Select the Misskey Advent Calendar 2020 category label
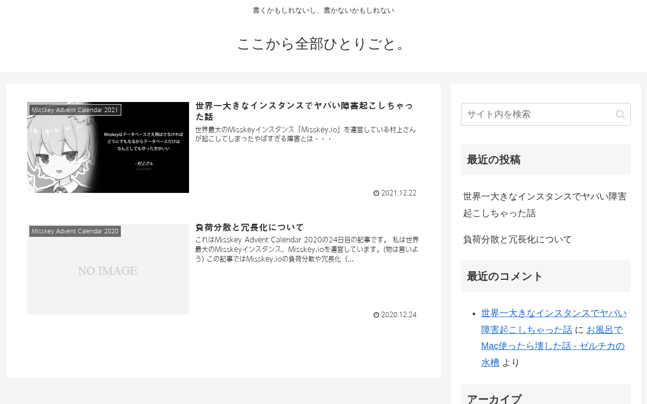Viewport: 647px width, 404px height. [x=75, y=231]
